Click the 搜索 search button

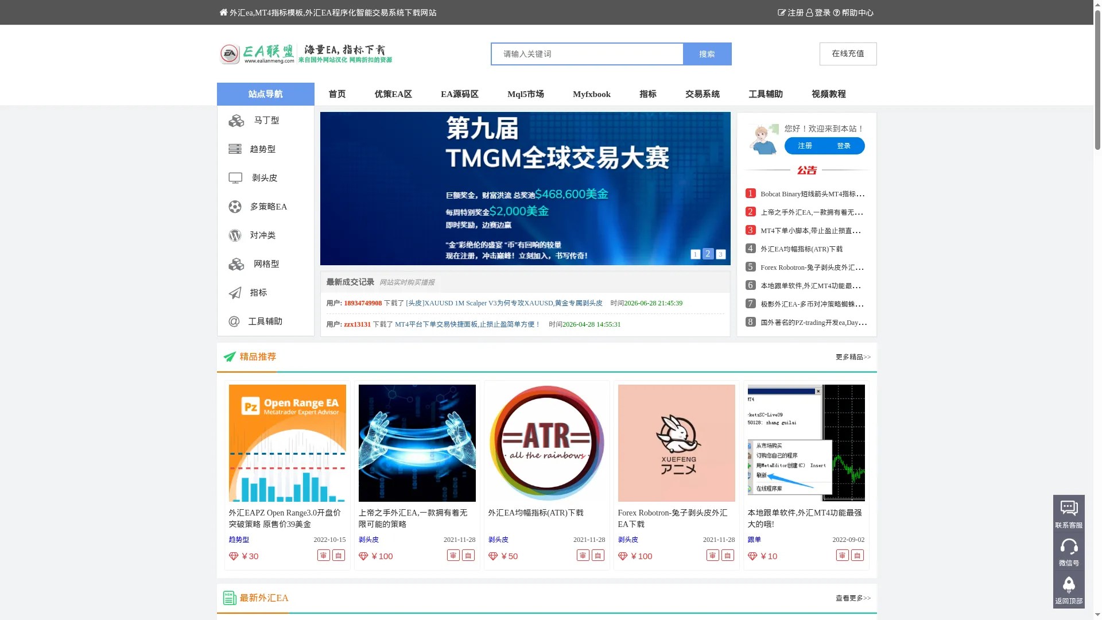pyautogui.click(x=707, y=54)
